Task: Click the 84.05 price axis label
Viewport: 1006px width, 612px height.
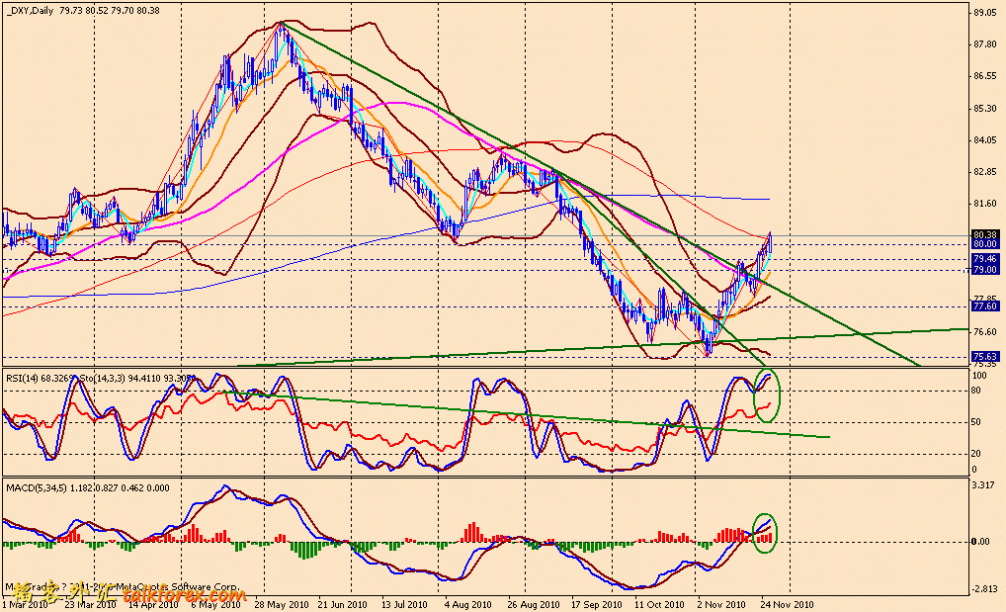Action: [x=985, y=140]
